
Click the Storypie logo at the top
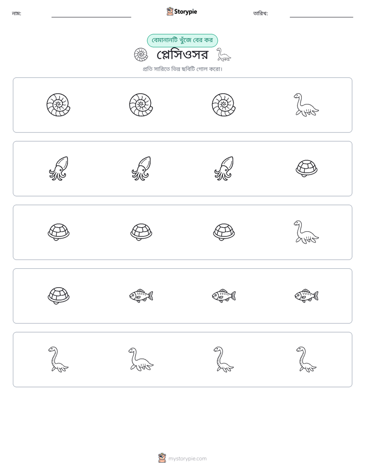click(x=181, y=12)
